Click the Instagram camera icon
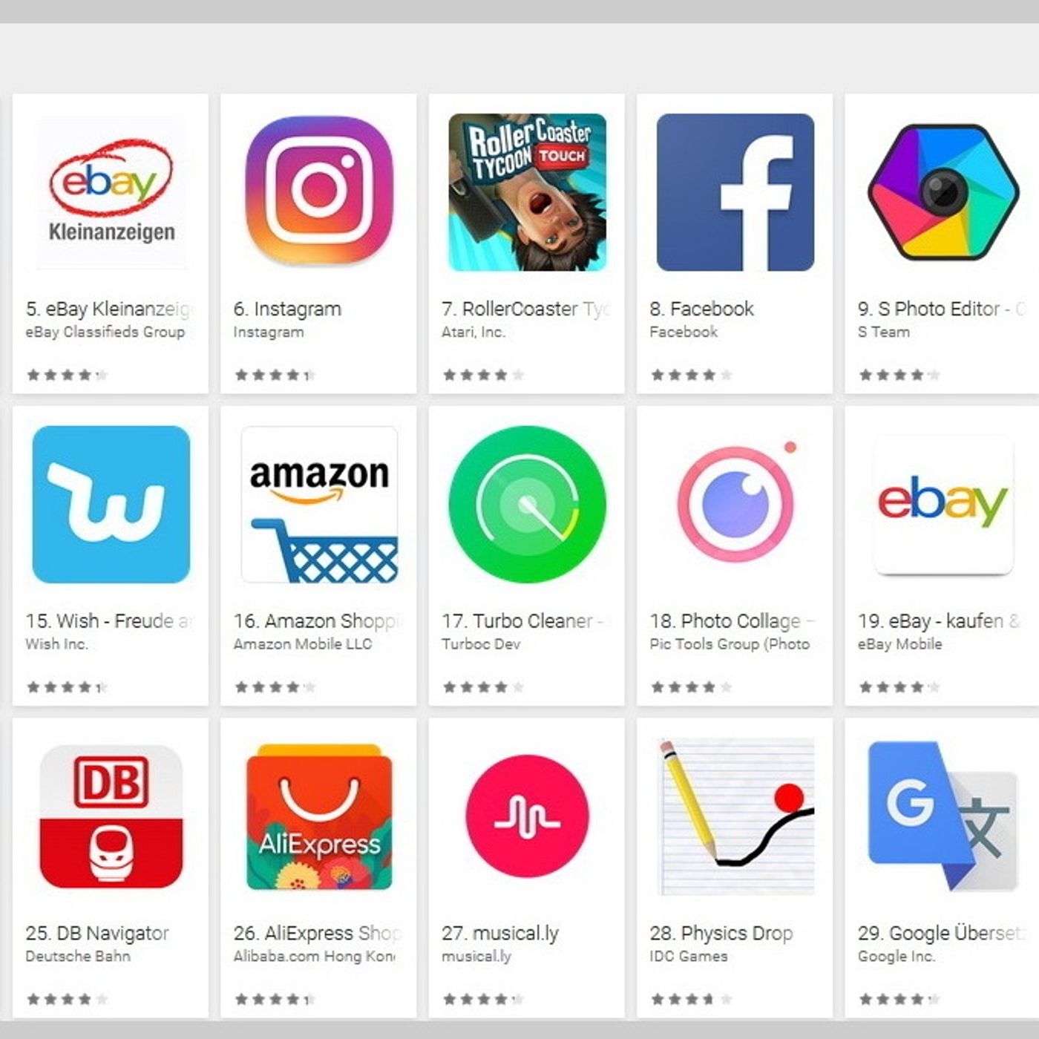The height and width of the screenshot is (1039, 1039). 319,191
